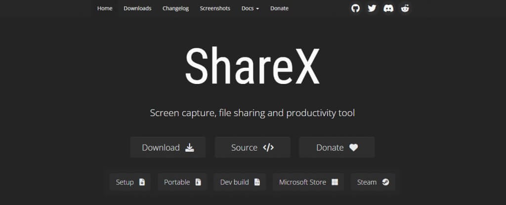This screenshot has width=506, height=205.
Task: Get the Dev build
Action: click(240, 182)
